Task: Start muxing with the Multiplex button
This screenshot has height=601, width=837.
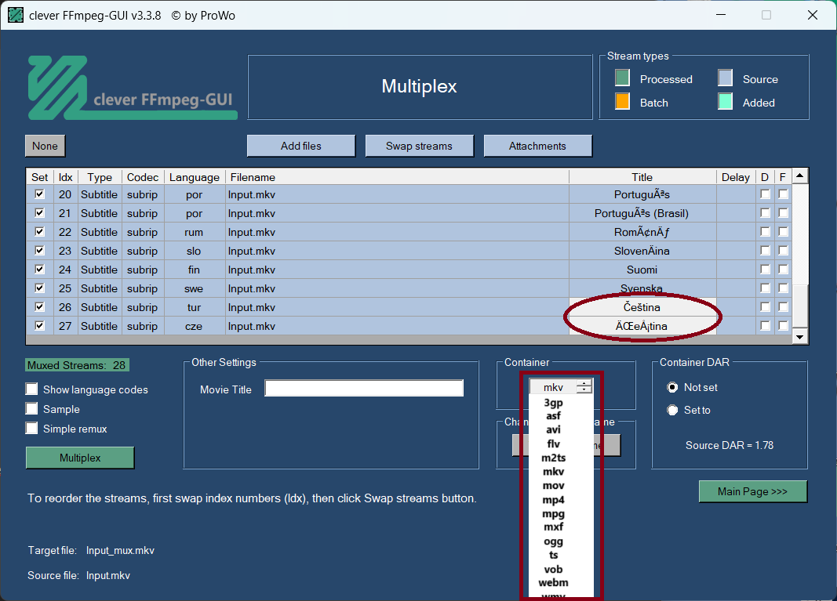Action: 80,458
